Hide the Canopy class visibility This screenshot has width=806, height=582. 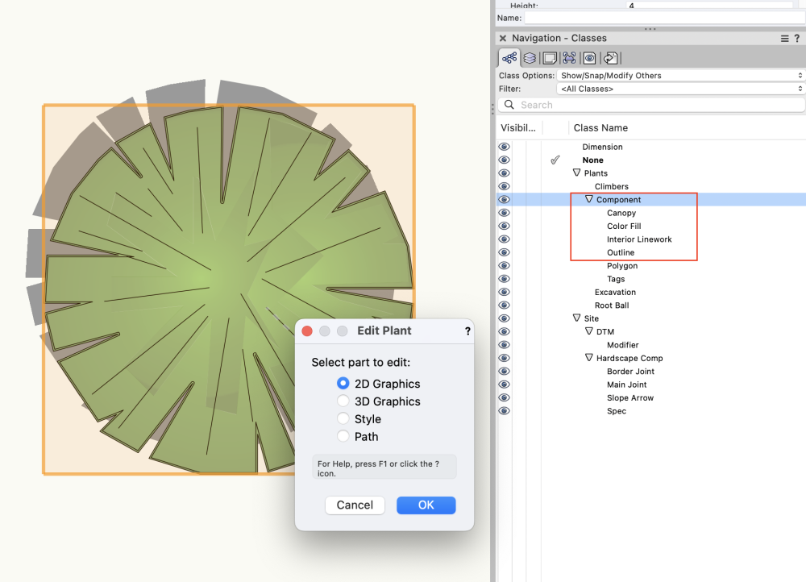point(504,213)
